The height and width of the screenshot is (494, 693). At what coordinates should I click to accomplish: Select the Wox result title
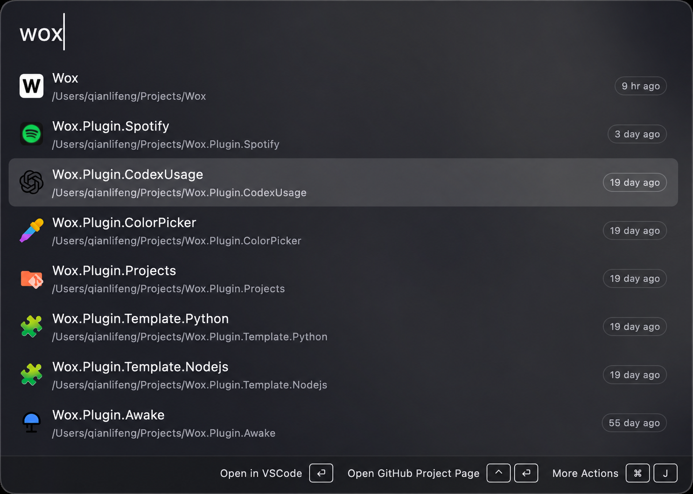click(65, 78)
